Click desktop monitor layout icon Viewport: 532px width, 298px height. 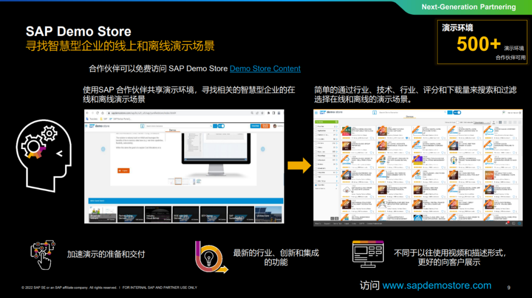(x=368, y=254)
